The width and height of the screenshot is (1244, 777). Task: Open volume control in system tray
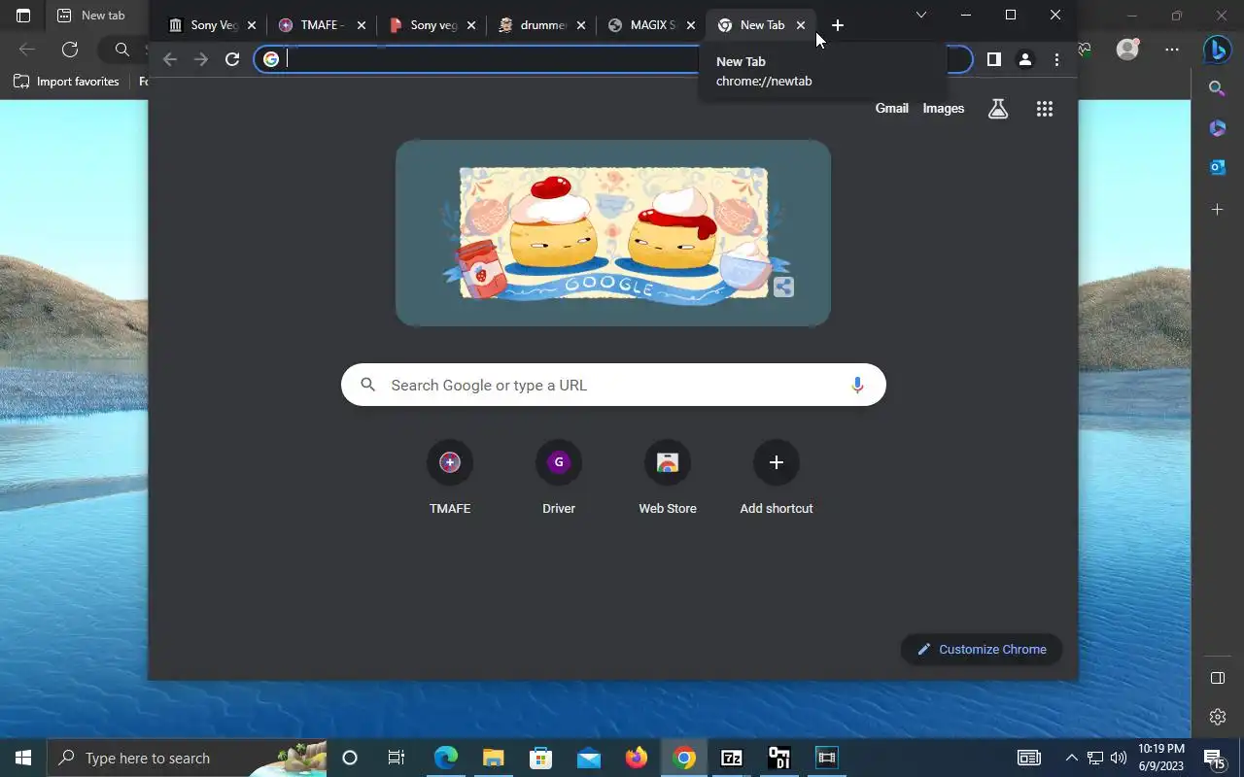pos(1118,758)
